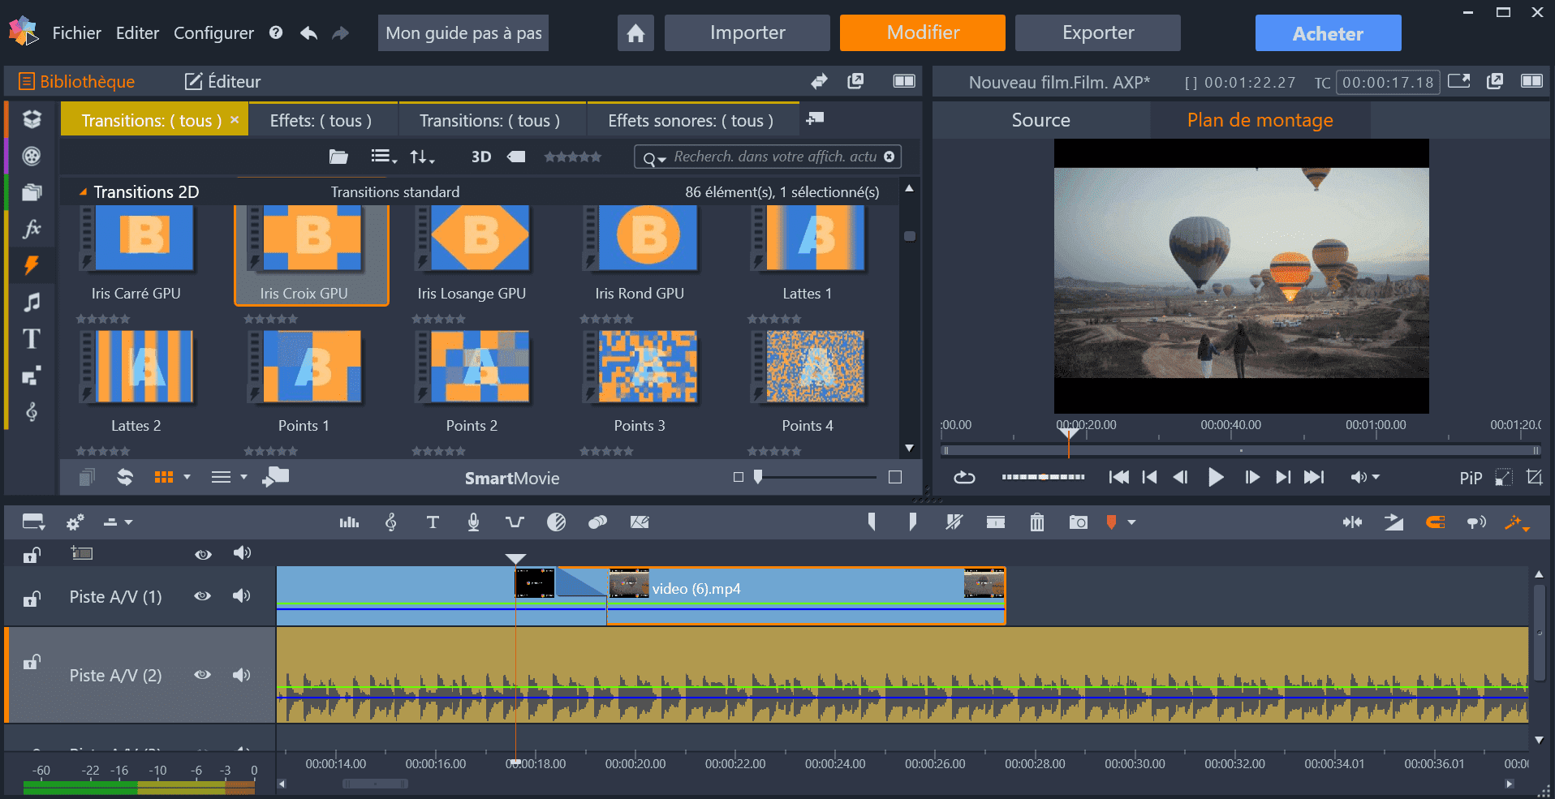Image resolution: width=1555 pixels, height=799 pixels.
Task: Select the Effets (fx) panel icon in sidebar
Action: 31,229
